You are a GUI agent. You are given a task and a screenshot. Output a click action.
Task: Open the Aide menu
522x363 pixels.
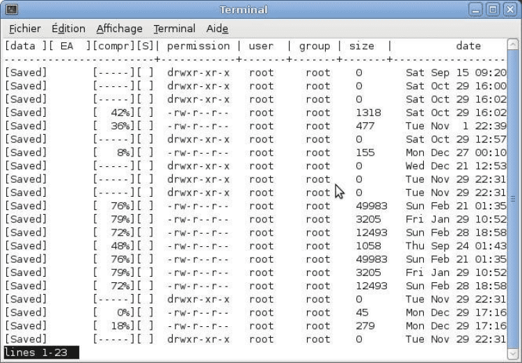click(217, 29)
